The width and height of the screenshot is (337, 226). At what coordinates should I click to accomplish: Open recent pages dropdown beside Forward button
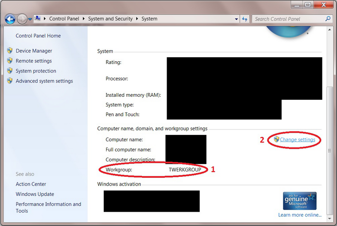click(x=30, y=19)
